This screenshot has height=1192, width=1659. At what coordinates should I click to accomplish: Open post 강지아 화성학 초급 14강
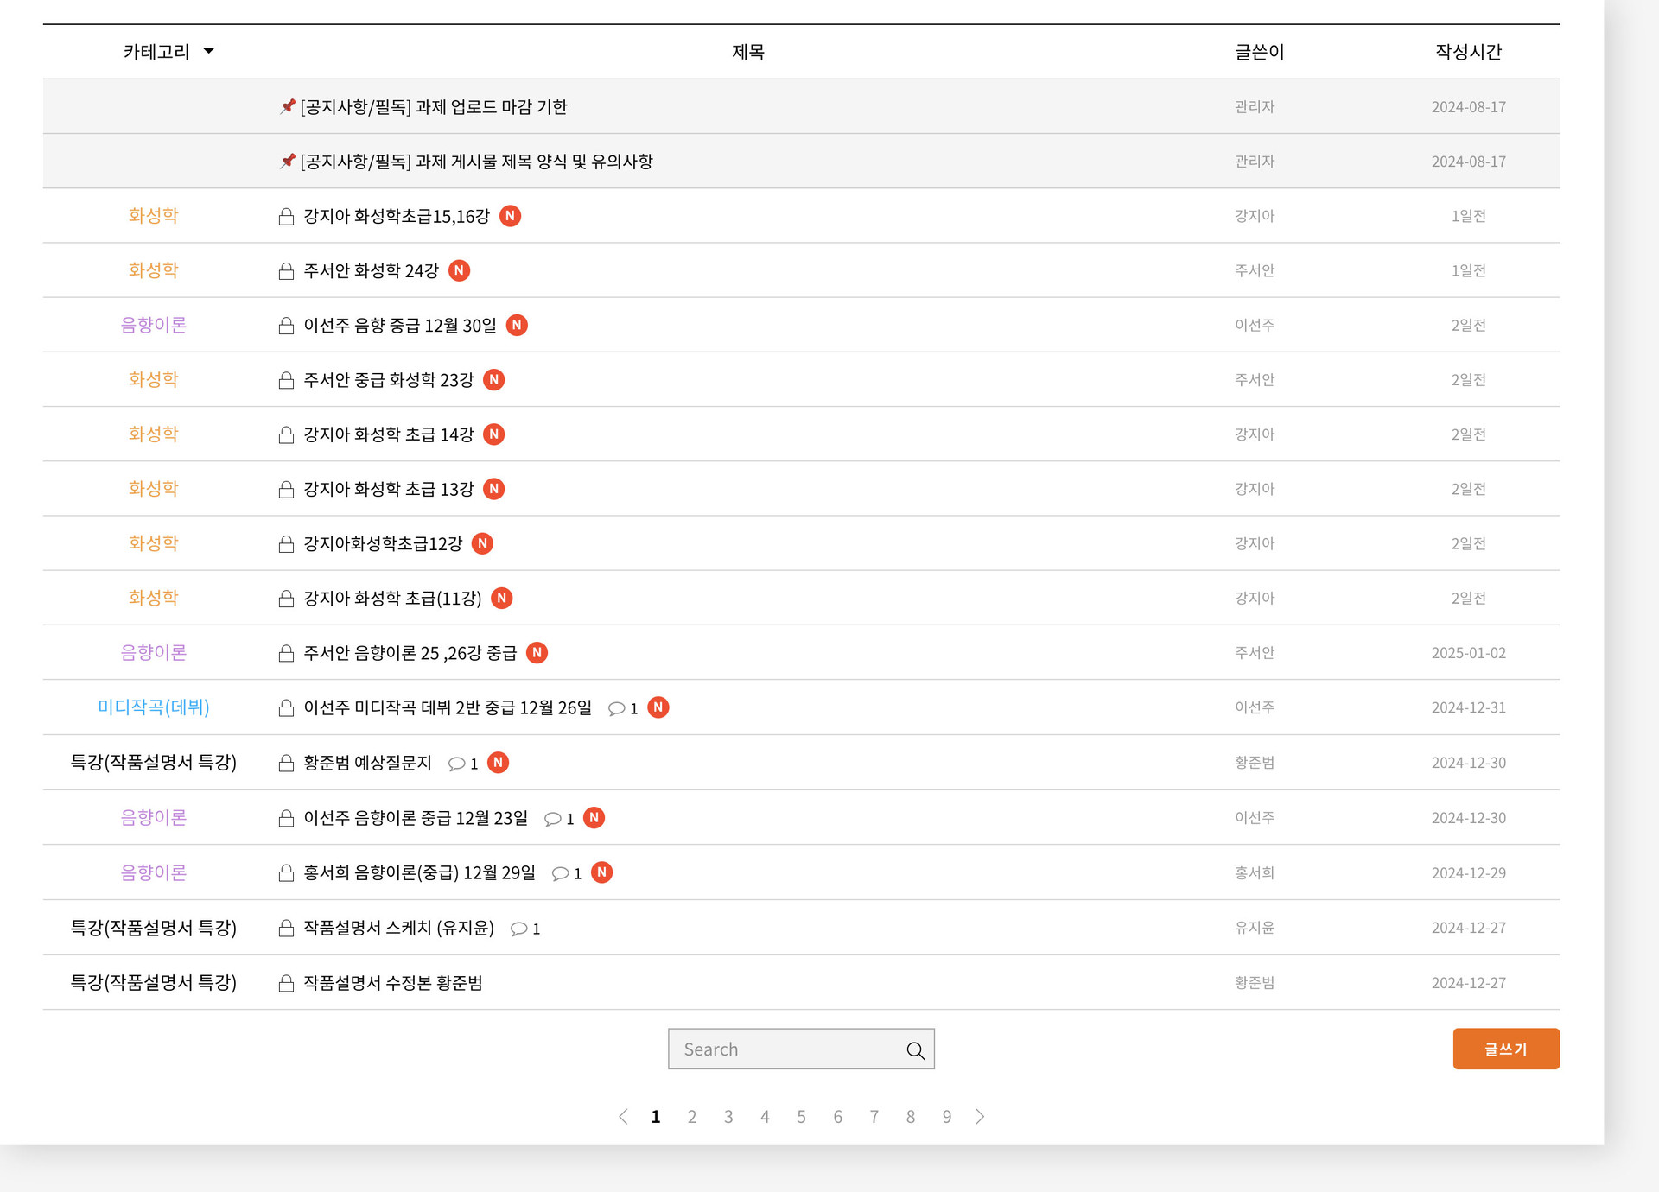point(389,434)
